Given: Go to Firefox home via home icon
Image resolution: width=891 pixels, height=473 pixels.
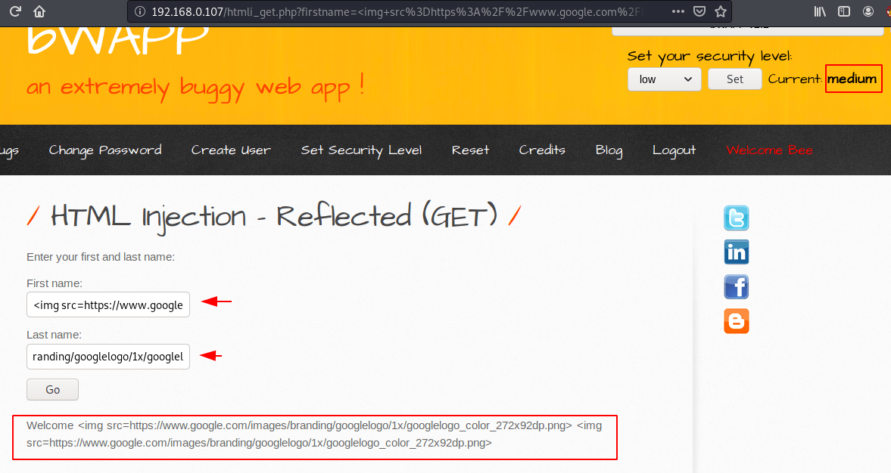Looking at the screenshot, I should [38, 11].
